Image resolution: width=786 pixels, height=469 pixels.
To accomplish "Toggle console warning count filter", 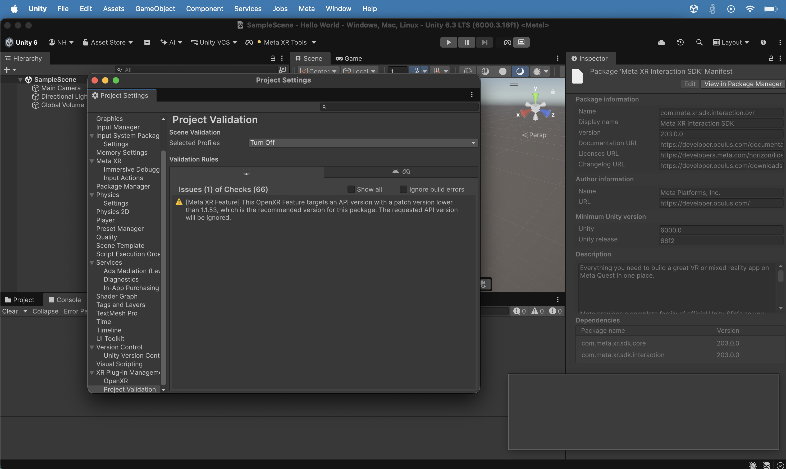I will (x=537, y=311).
